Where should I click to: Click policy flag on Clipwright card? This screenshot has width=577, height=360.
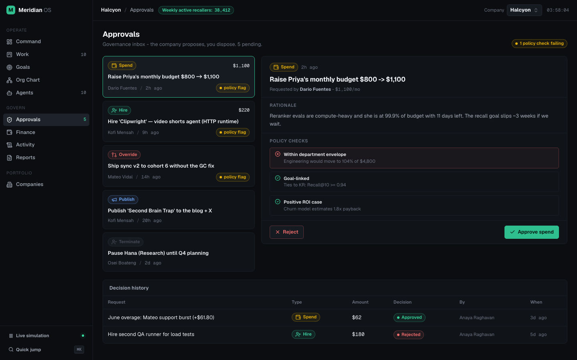(233, 132)
